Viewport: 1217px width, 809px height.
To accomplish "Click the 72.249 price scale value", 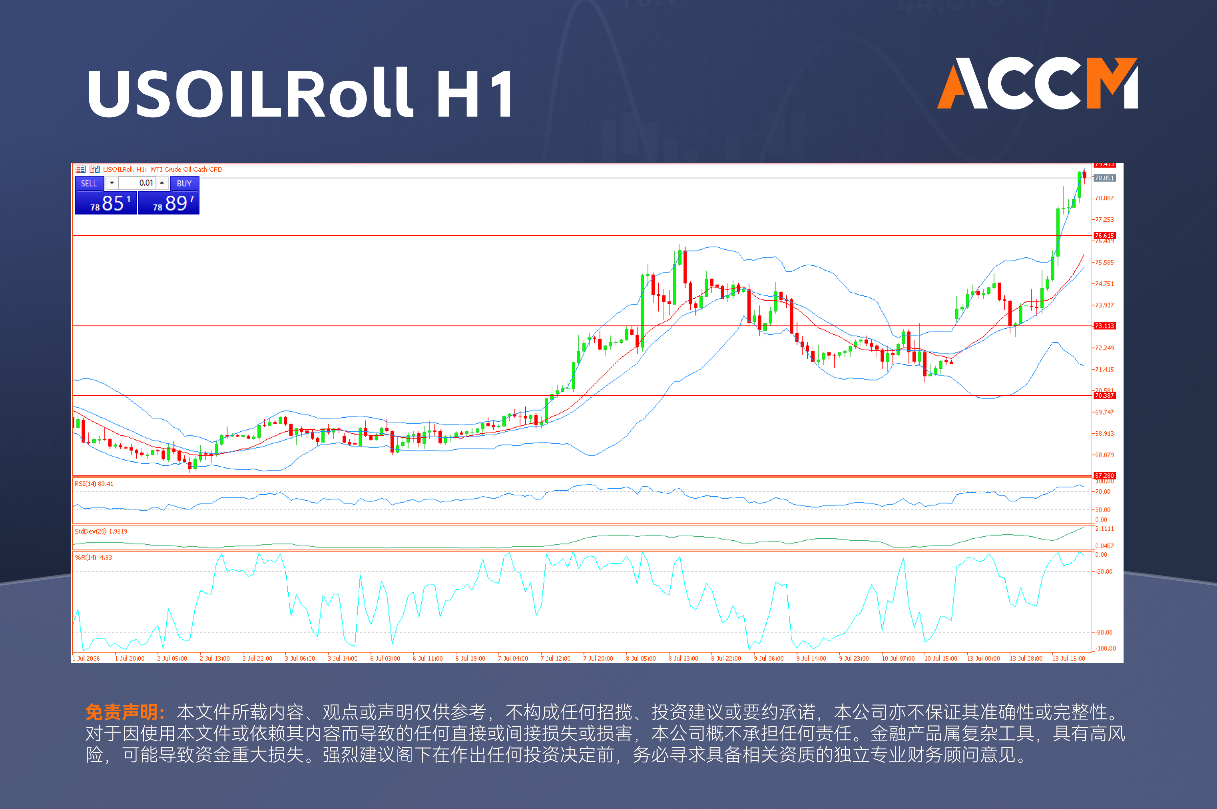I will tap(1104, 348).
